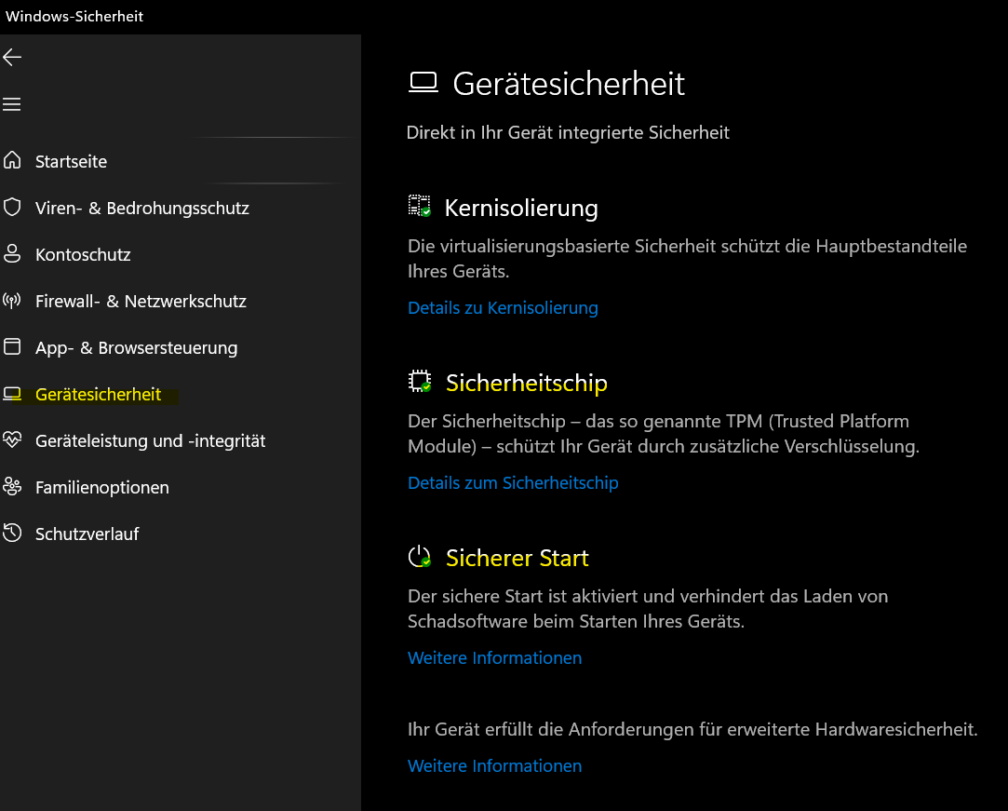Click the Familienoptionen people icon

coord(12,487)
